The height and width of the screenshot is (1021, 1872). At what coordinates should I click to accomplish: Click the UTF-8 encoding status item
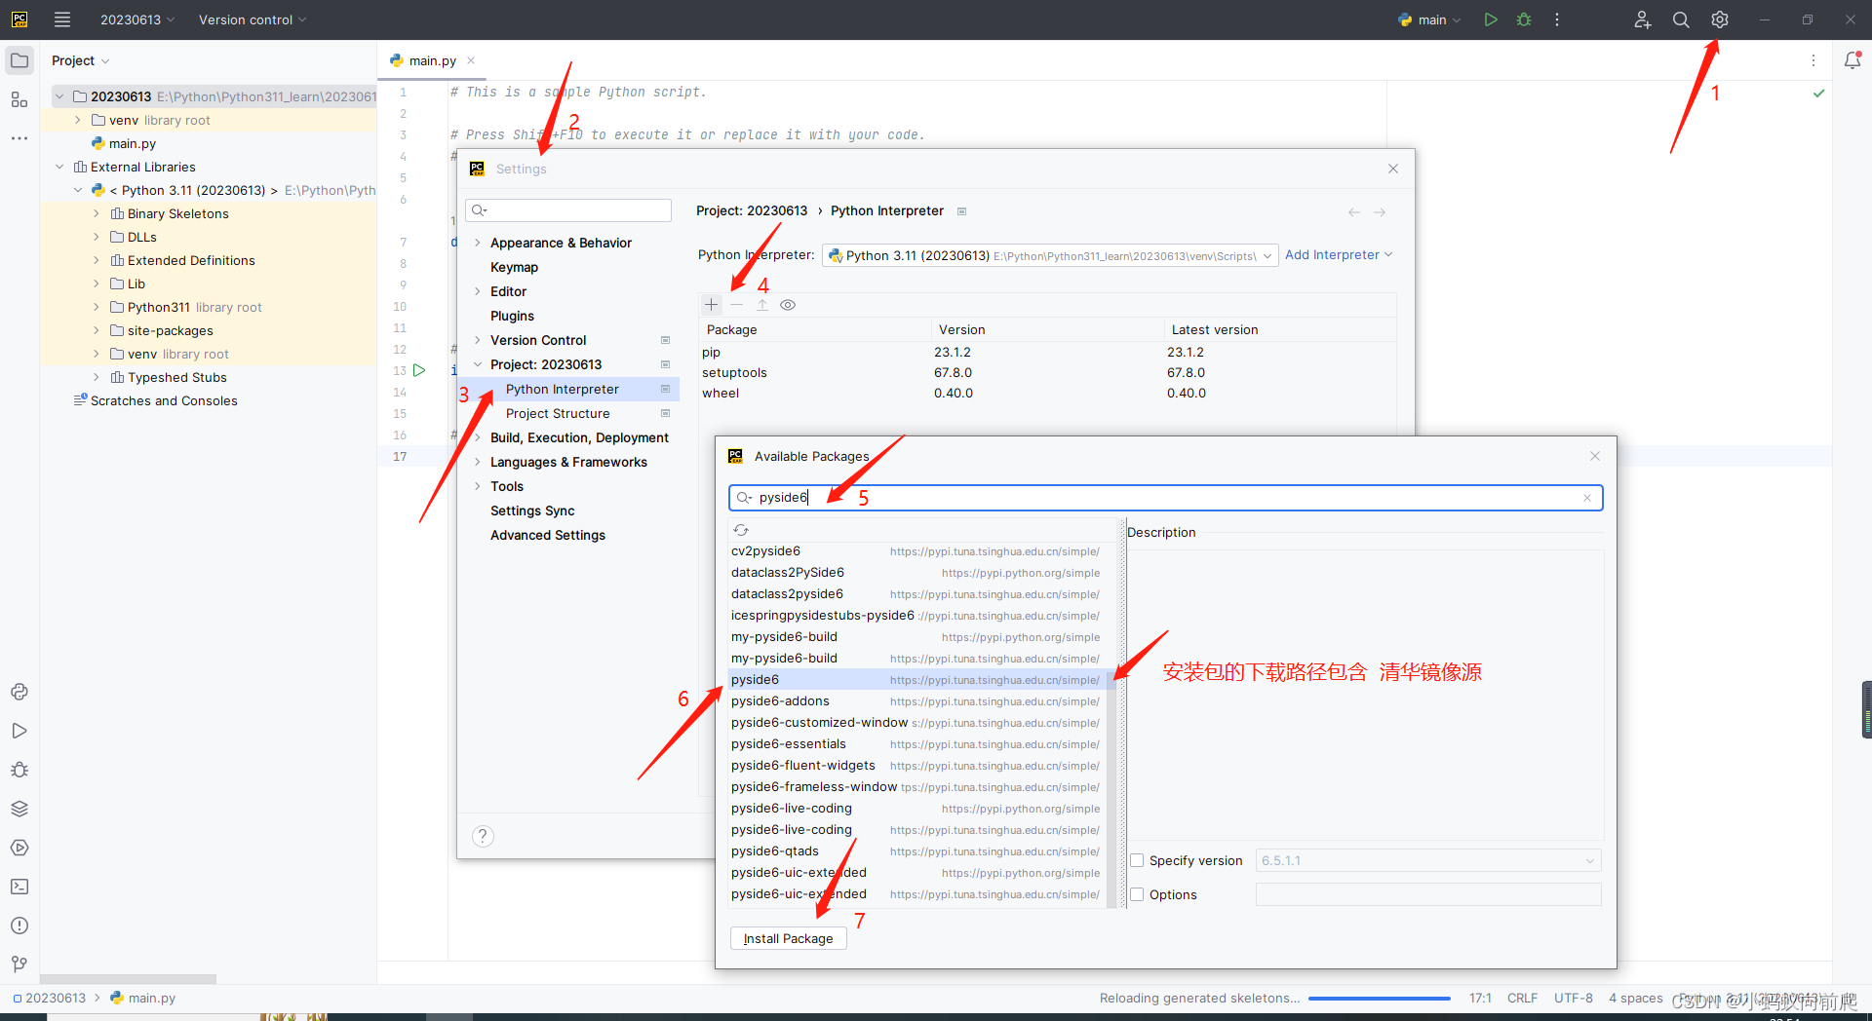1574,999
